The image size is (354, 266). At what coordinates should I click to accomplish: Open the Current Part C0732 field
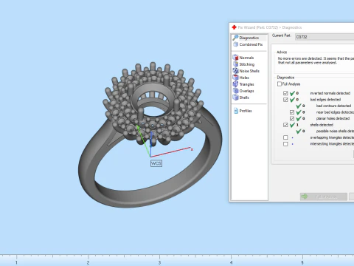(x=324, y=37)
